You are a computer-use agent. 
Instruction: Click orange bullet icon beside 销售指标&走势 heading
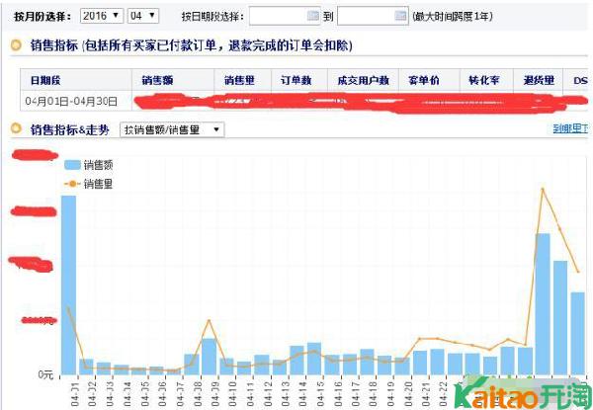[x=16, y=129]
